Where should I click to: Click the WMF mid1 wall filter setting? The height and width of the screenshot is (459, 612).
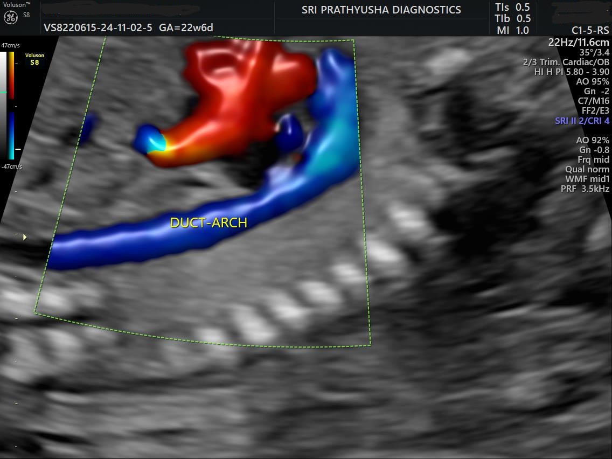(587, 179)
